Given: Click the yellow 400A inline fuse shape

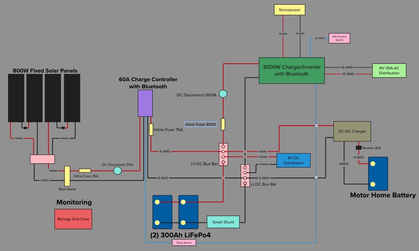Looking at the screenshot, I should [223, 124].
